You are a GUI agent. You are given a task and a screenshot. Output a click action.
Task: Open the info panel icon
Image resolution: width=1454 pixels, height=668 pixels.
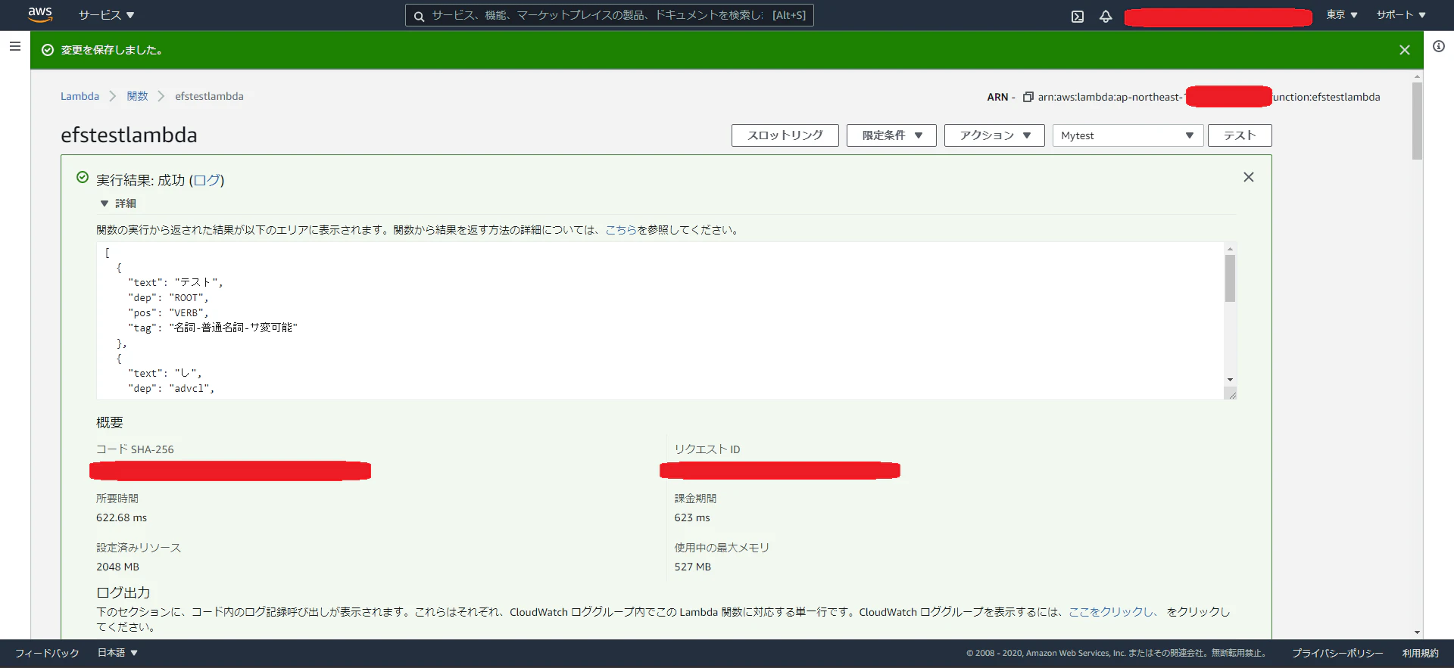(1439, 46)
